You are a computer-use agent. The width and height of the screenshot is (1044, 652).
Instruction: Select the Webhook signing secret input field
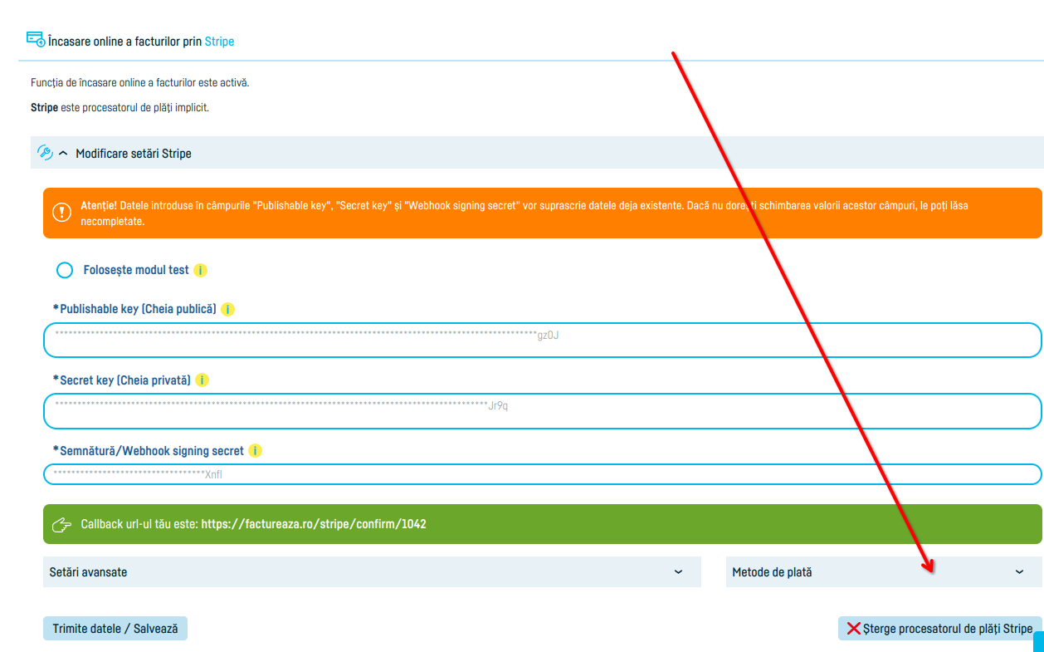tap(542, 474)
